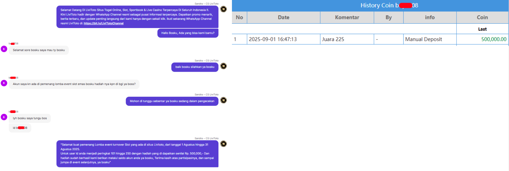Click the "History Coin" table title
The image size is (509, 171).
pyautogui.click(x=389, y=5)
